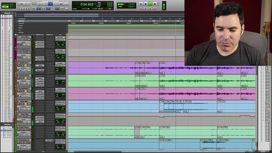Click the Grid indicator button
Viewport: 272px width, 153px height.
click(x=120, y=4)
